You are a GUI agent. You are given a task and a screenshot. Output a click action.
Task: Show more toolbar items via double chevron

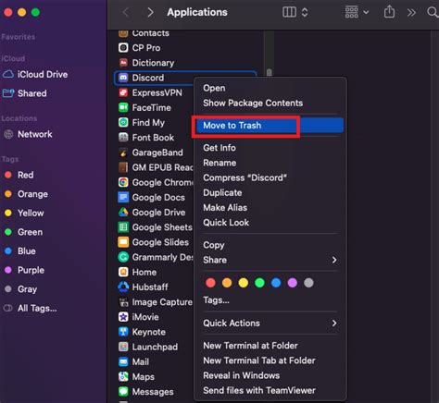(x=411, y=12)
